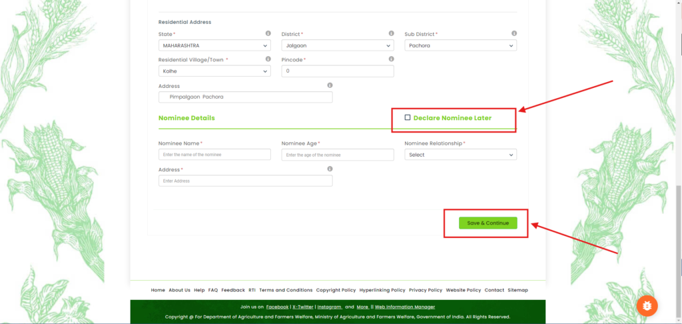
Task: Click the info icon beside District
Action: [391, 33]
